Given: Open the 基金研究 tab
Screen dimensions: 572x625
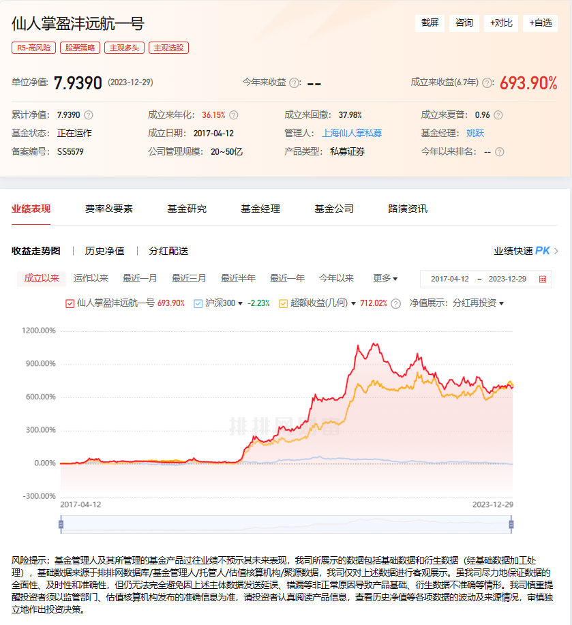Looking at the screenshot, I should (187, 209).
